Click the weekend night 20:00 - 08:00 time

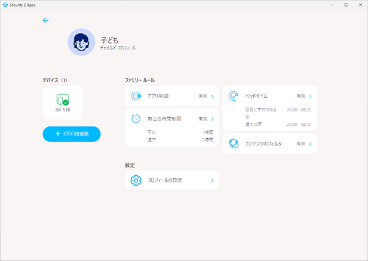(299, 125)
